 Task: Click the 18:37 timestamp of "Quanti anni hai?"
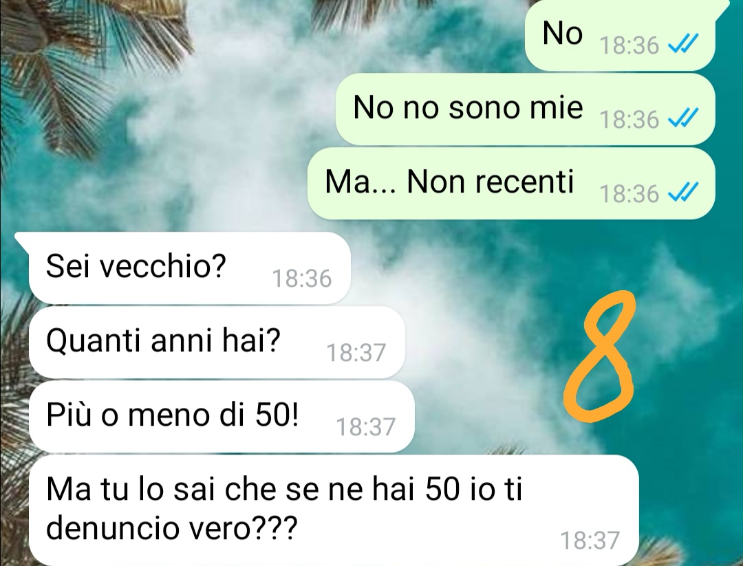pyautogui.click(x=356, y=353)
